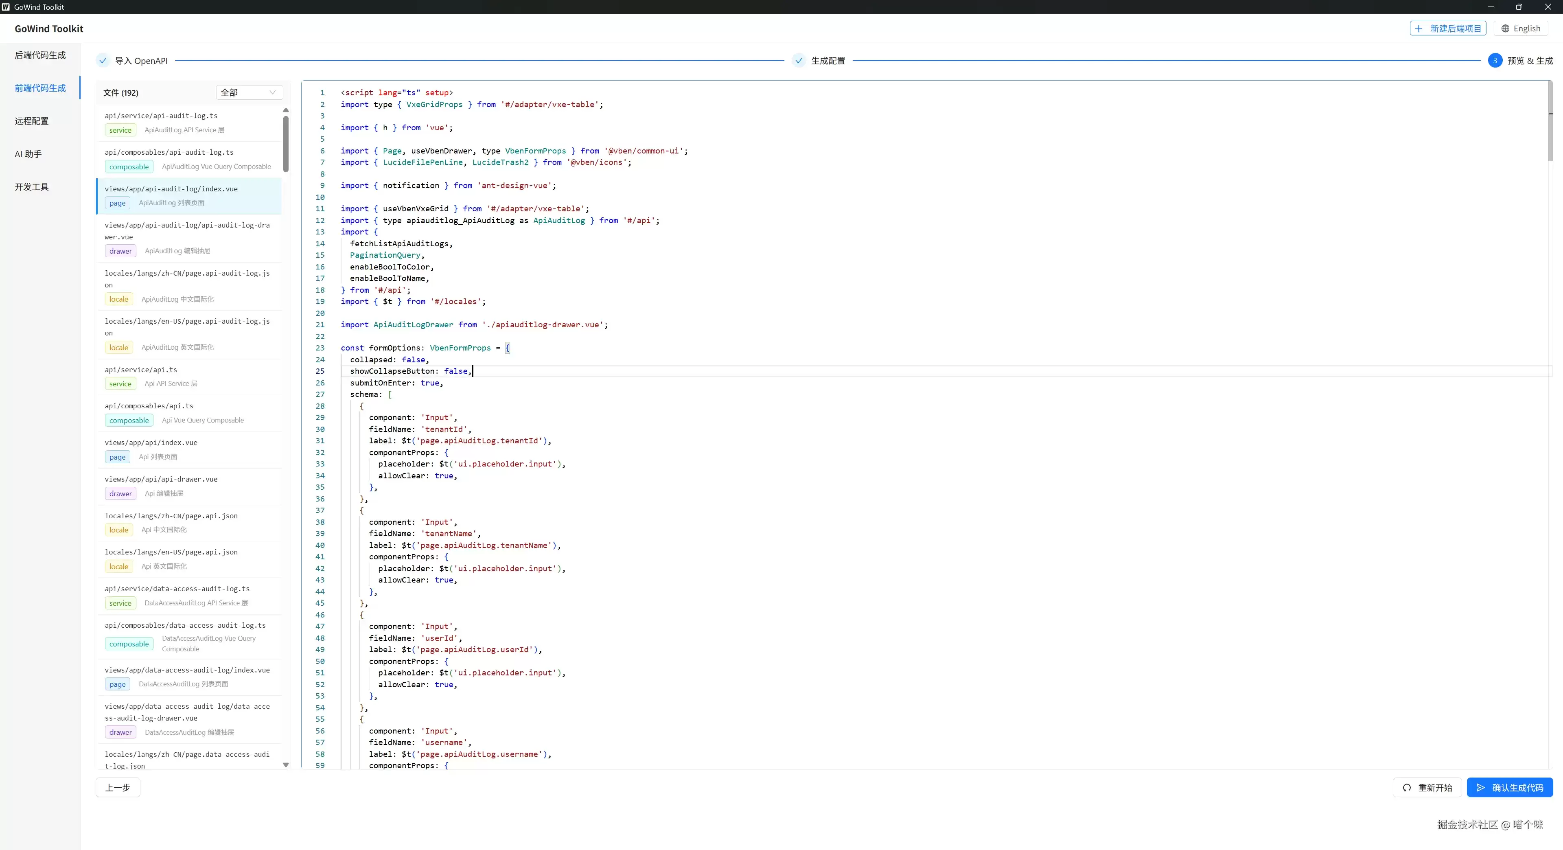
Task: Open 后端代码生成 in the sidebar
Action: (x=40, y=55)
